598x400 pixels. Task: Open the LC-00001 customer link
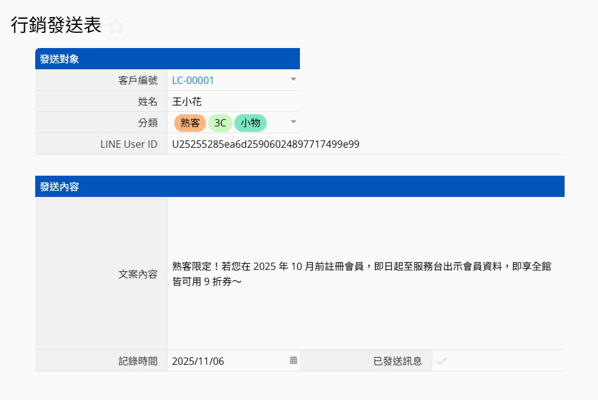[x=193, y=80]
